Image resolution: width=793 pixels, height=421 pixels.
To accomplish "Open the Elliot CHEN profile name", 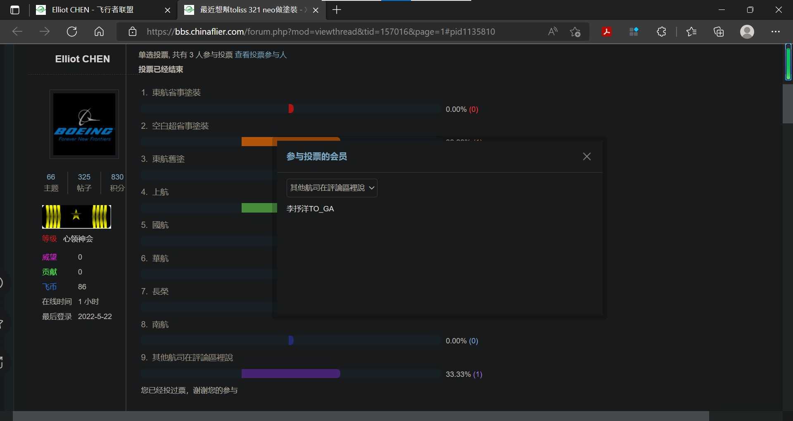I will [83, 59].
